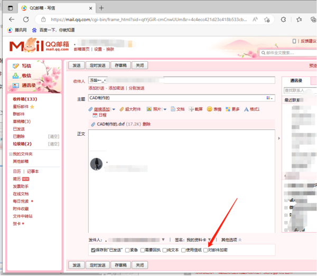The height and width of the screenshot is (276, 317).
Task: Click 收信 receive mail icon
Action: coord(15,75)
